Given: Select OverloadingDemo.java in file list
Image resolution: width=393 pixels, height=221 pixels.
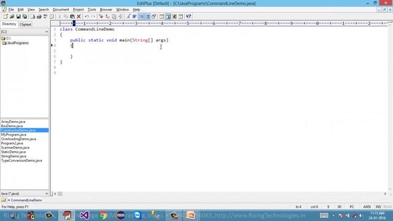Looking at the screenshot, I should point(18,139).
